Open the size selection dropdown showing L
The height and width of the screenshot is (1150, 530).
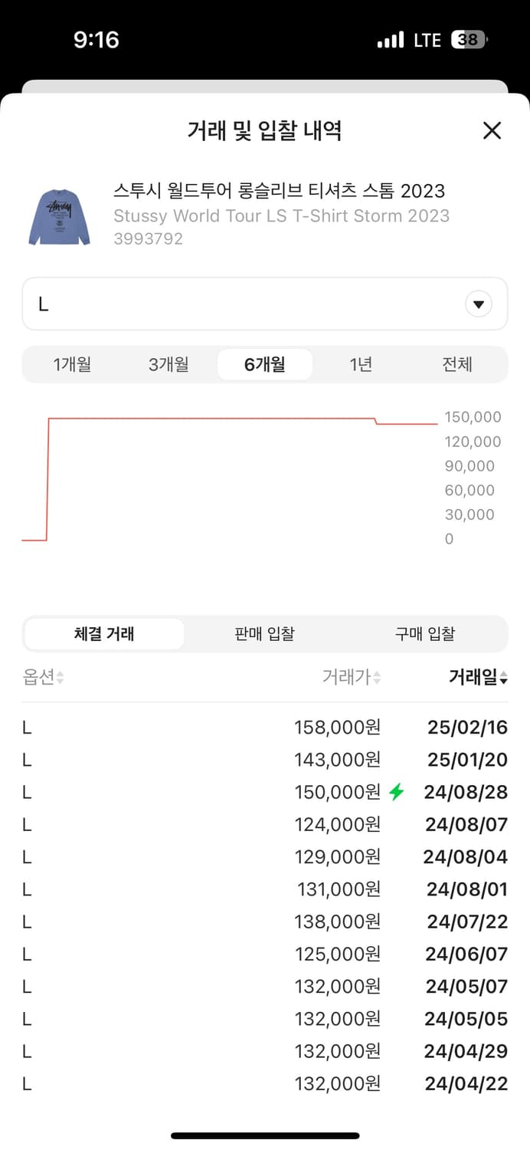pos(264,304)
